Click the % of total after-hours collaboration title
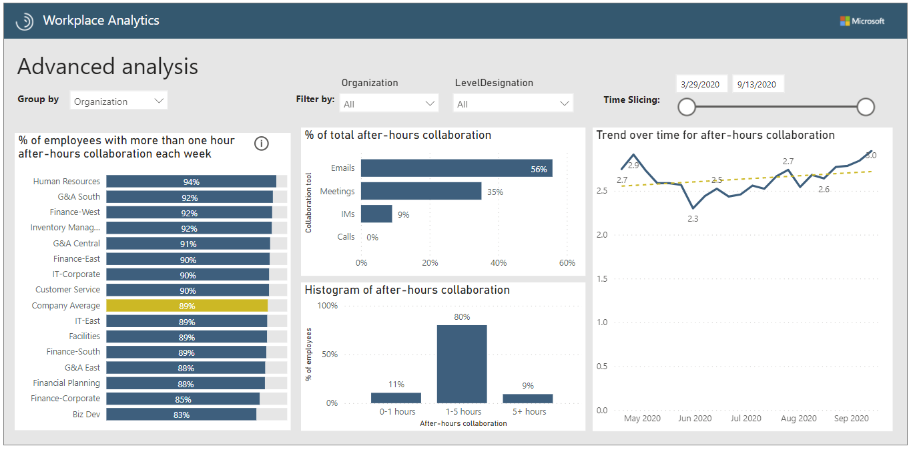913x450 pixels. tap(398, 135)
